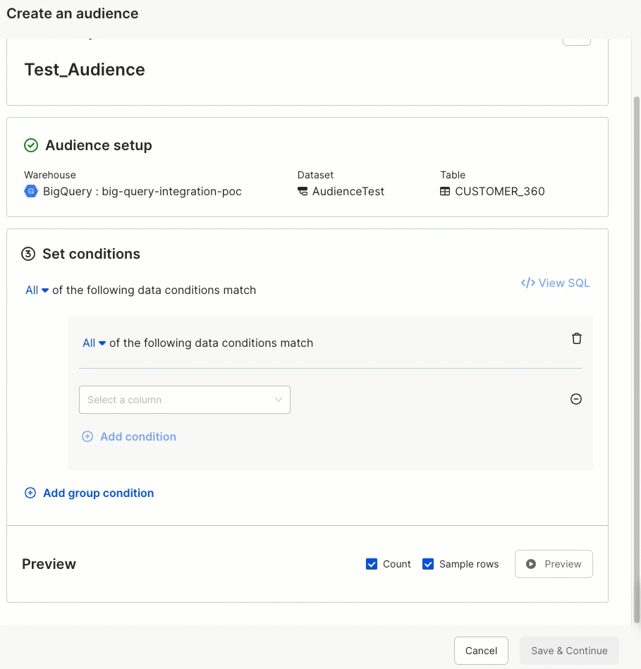Run the audience Preview button
641x669 pixels.
(x=554, y=564)
